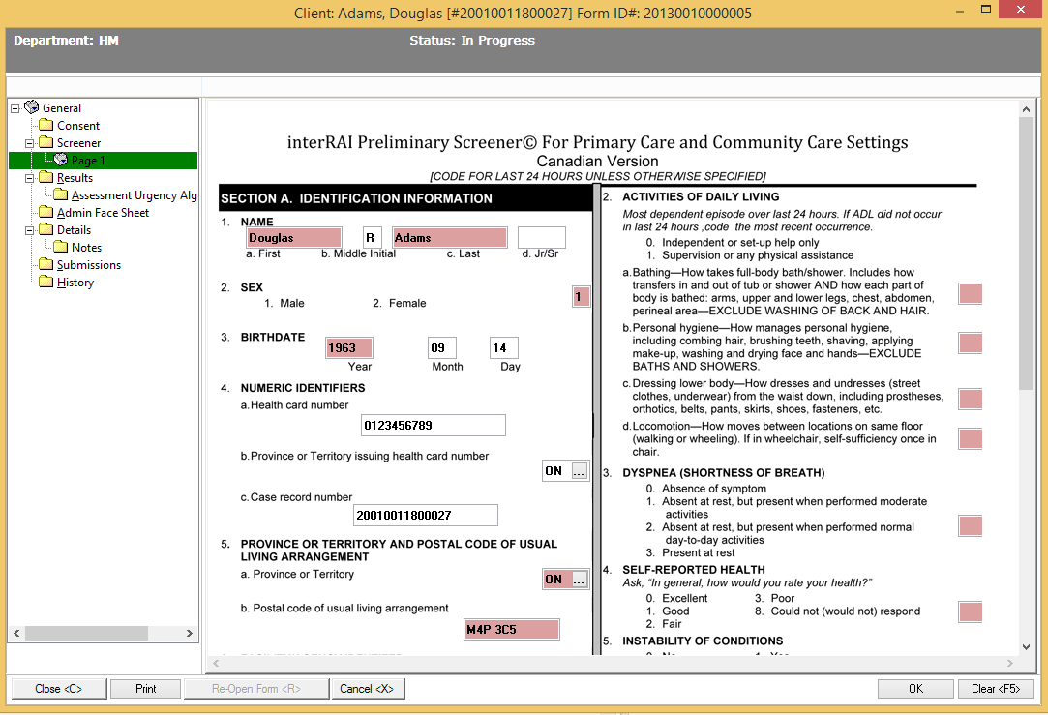The height and width of the screenshot is (715, 1048).
Task: Minimize the client form window
Action: coord(960,10)
